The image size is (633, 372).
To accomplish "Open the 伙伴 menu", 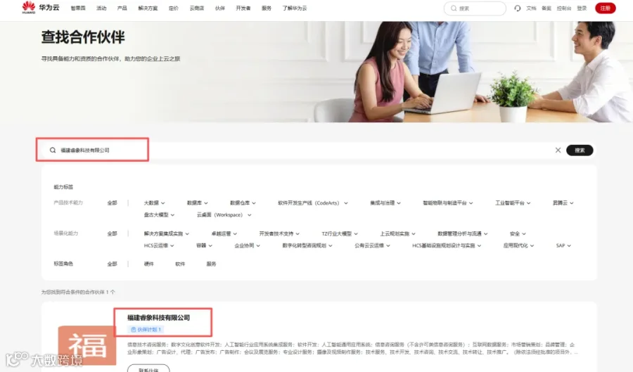I will [x=220, y=8].
